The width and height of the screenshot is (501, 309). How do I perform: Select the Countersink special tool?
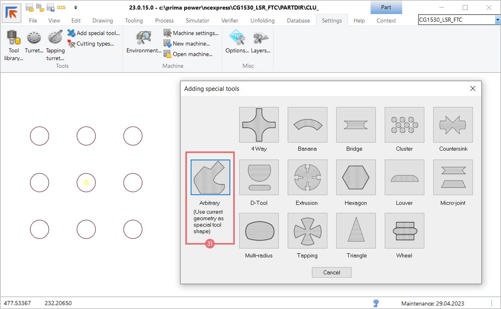(453, 125)
